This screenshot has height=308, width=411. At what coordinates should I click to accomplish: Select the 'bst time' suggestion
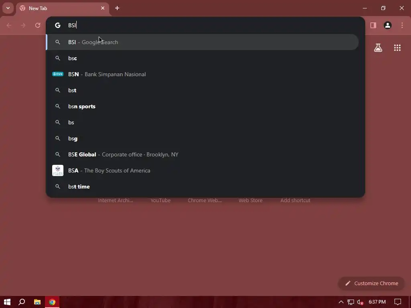(x=202, y=186)
